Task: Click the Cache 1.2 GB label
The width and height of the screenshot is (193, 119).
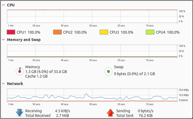Action: click(37, 76)
